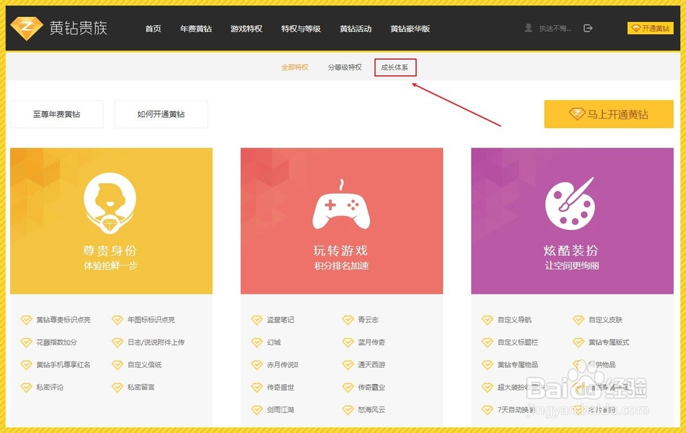Open the 通天西游 game link
The height and width of the screenshot is (433, 686).
pos(371,364)
